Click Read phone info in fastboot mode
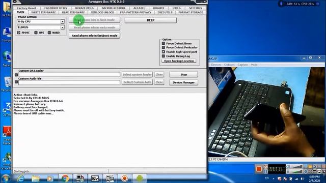 (94, 36)
